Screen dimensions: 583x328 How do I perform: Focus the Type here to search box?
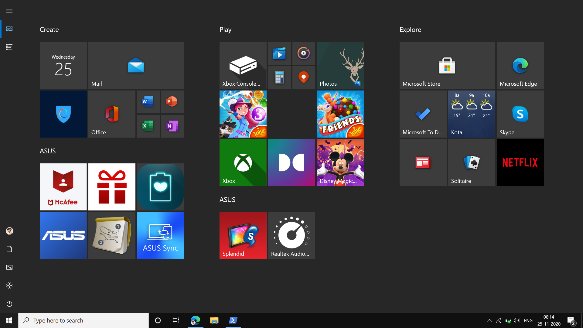tap(84, 320)
